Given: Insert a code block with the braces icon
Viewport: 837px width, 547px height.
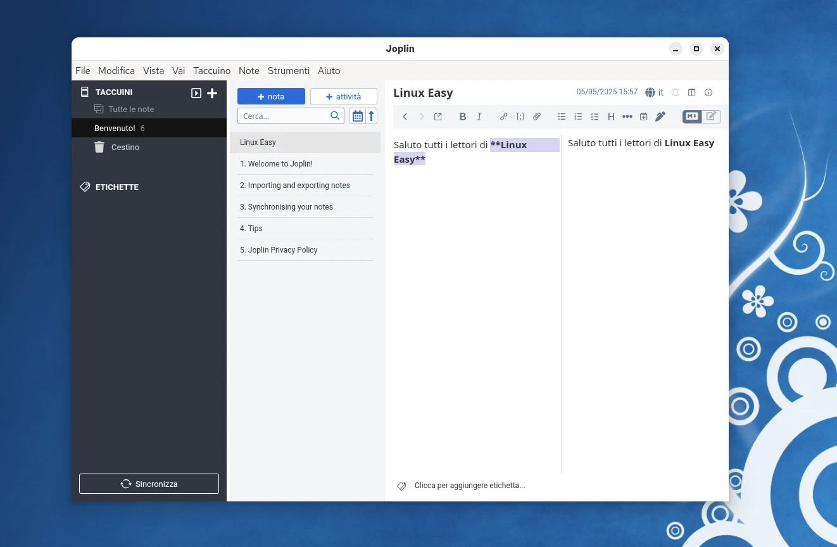Looking at the screenshot, I should pyautogui.click(x=520, y=116).
